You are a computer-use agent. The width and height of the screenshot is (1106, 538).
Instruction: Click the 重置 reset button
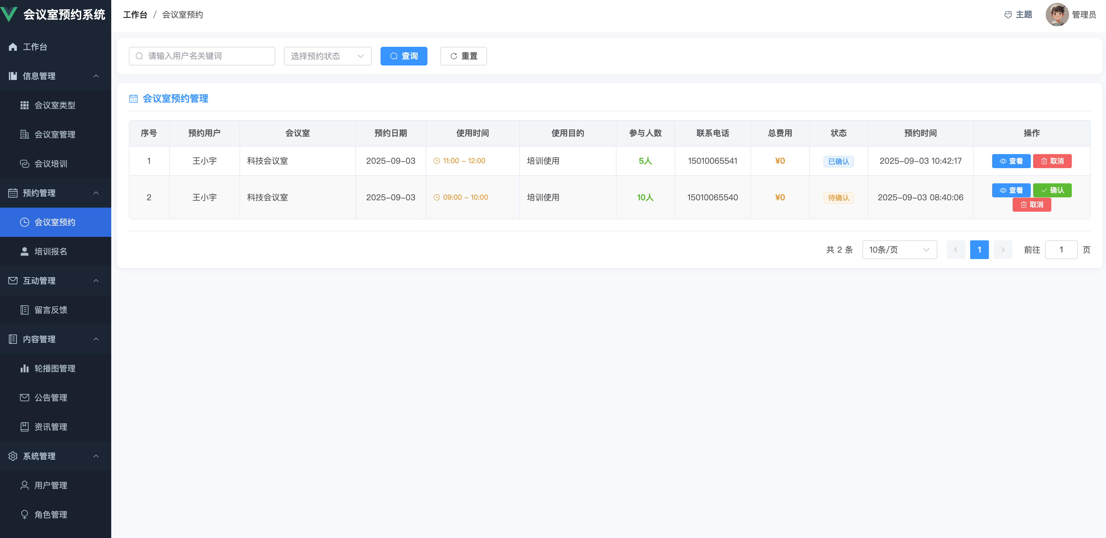point(463,56)
